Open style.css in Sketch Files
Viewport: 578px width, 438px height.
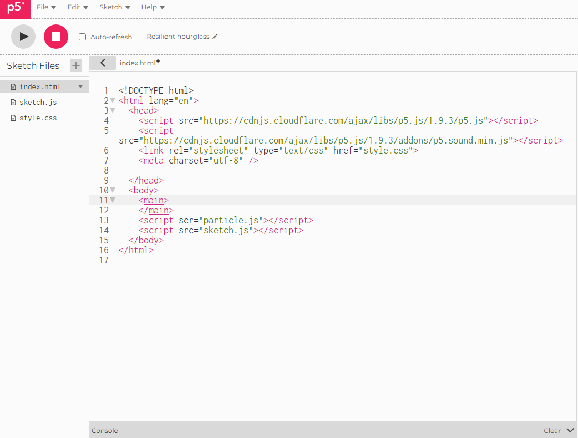click(38, 118)
